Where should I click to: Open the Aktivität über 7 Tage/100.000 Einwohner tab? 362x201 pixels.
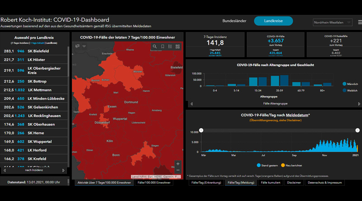pyautogui.click(x=104, y=182)
